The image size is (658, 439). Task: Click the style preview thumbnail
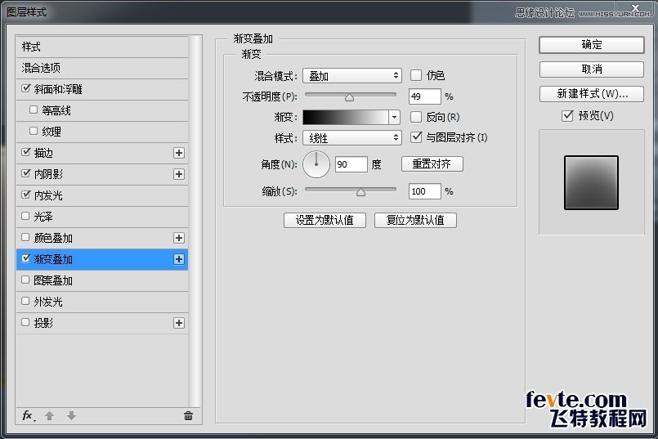click(591, 182)
